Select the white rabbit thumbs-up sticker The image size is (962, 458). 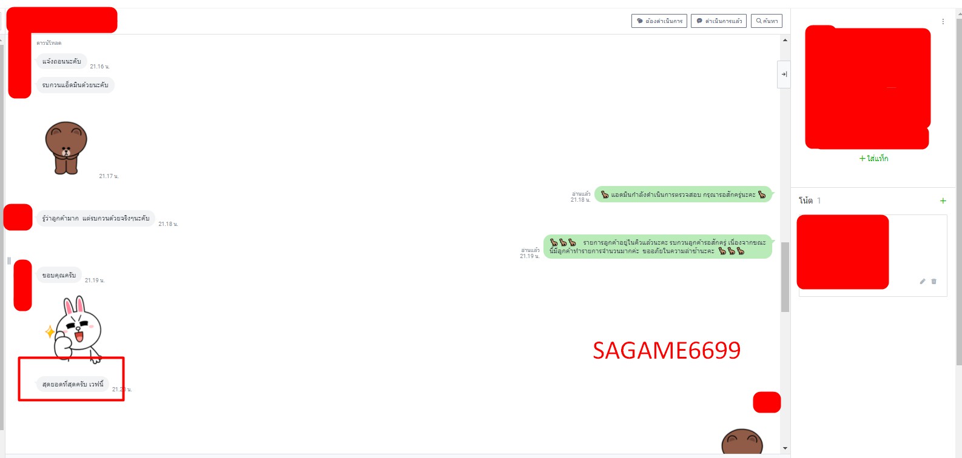(x=77, y=329)
